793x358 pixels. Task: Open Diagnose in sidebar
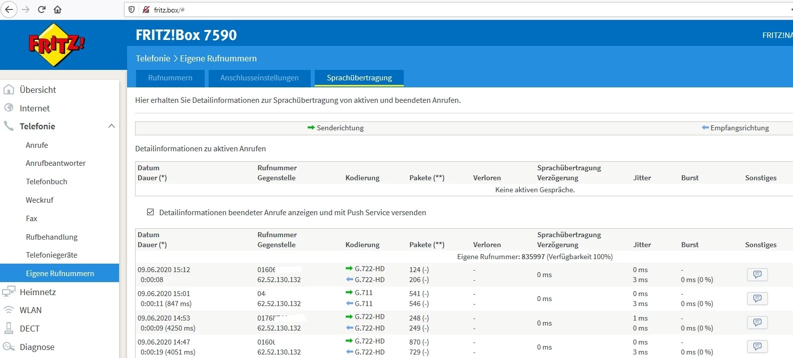pyautogui.click(x=37, y=347)
